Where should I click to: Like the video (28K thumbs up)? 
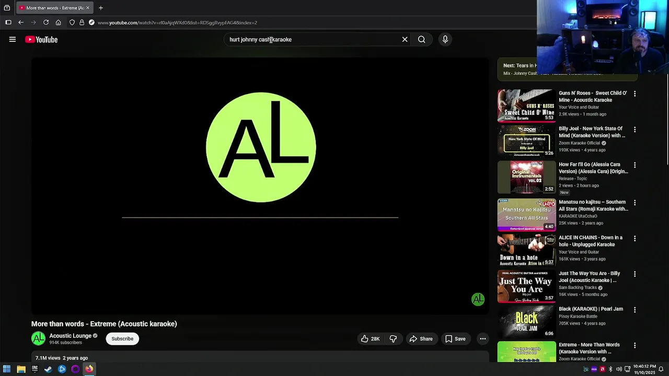pyautogui.click(x=370, y=339)
